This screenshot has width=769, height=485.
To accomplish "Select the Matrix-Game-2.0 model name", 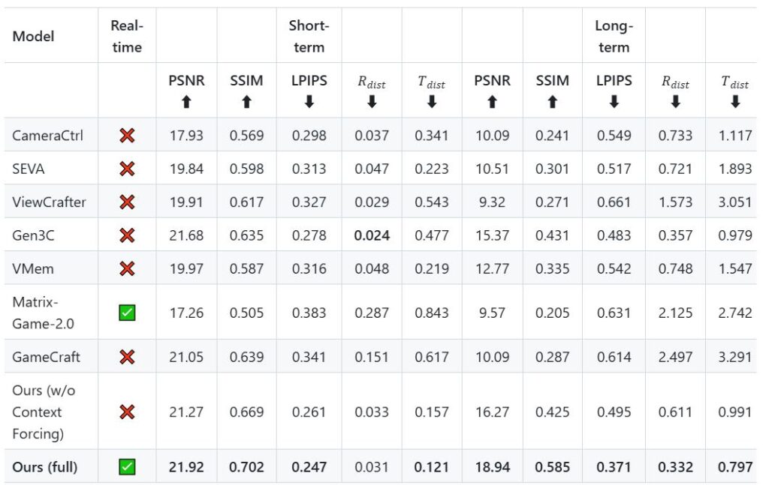I will click(44, 313).
